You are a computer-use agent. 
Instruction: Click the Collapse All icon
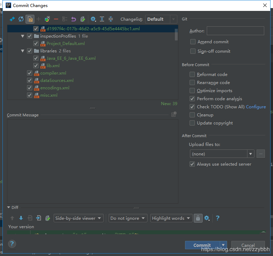[111, 19]
